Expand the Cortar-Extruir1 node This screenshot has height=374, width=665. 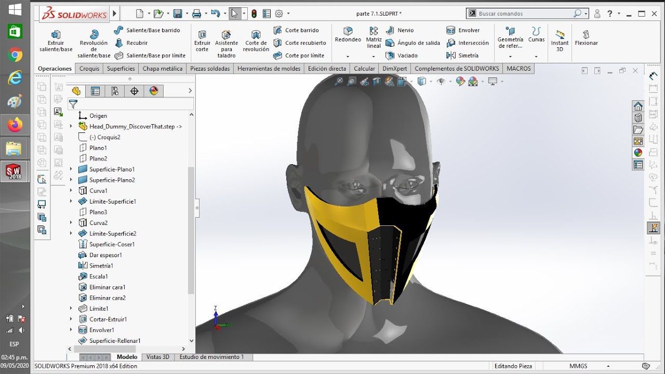pyautogui.click(x=71, y=319)
